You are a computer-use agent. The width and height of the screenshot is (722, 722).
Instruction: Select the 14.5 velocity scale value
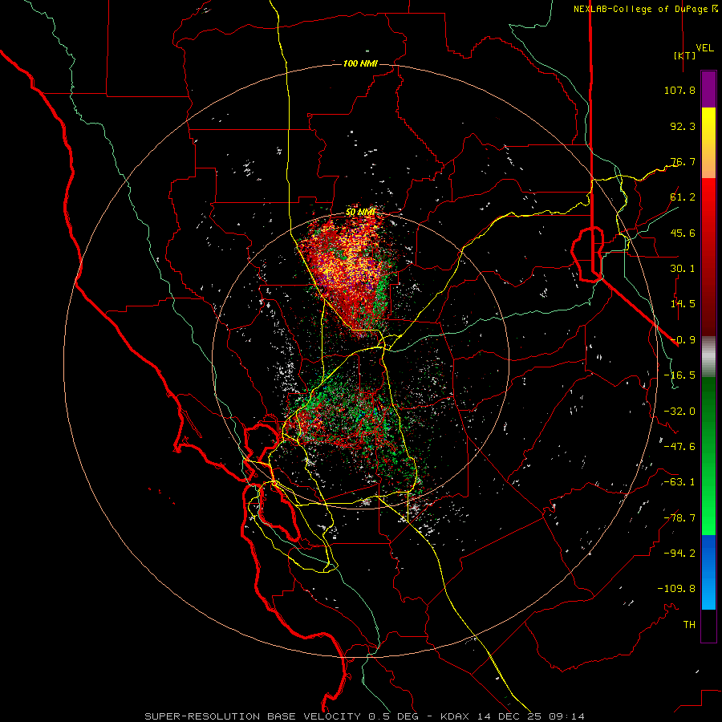[683, 304]
